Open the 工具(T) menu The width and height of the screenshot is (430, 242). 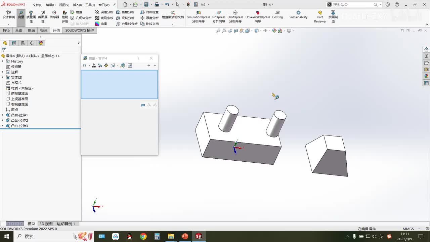90,5
